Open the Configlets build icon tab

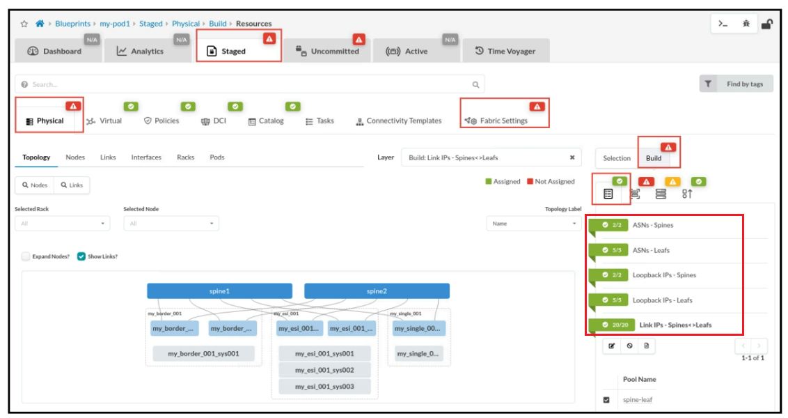click(687, 194)
